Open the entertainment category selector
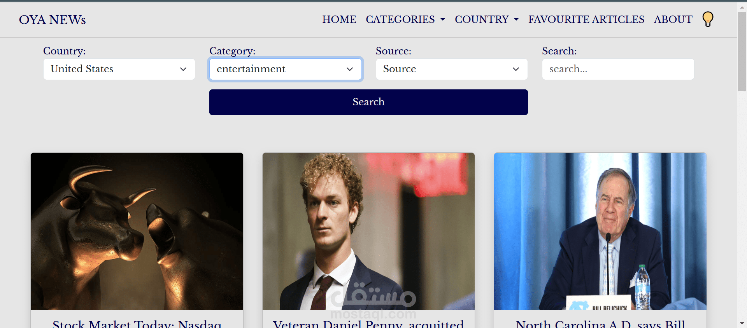Viewport: 747px width, 328px height. 286,69
